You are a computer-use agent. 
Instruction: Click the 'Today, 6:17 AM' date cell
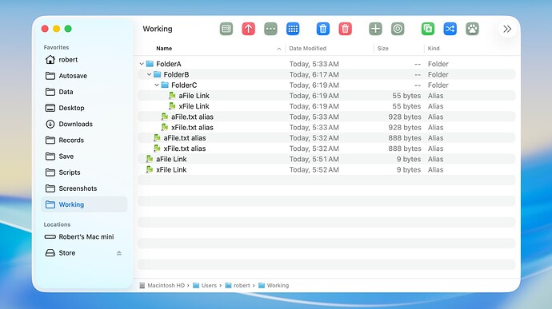click(314, 74)
